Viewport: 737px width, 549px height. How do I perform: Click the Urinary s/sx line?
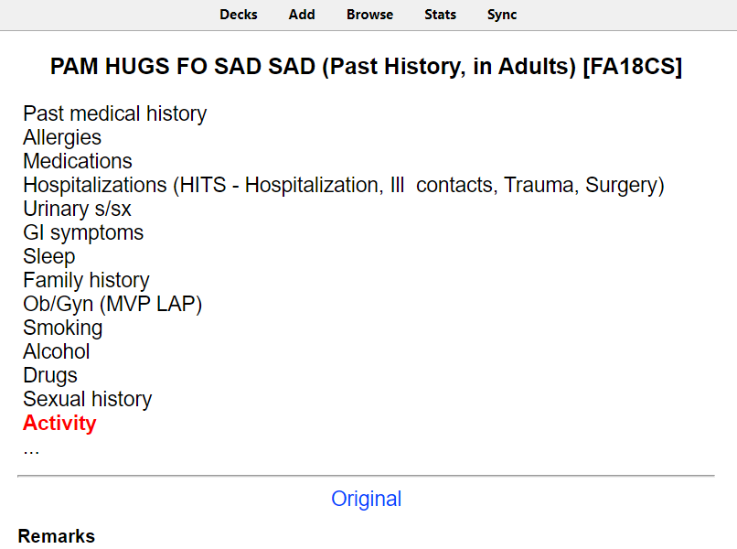point(77,209)
